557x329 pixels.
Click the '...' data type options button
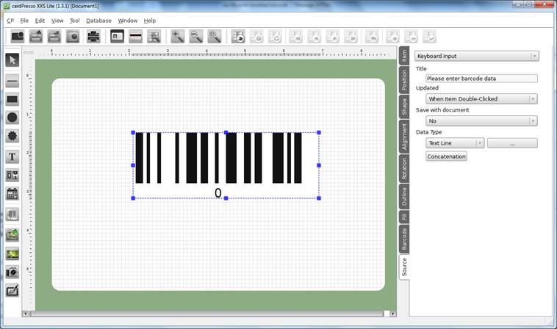coord(512,143)
